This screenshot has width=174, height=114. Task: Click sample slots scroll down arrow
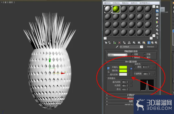[154, 36]
